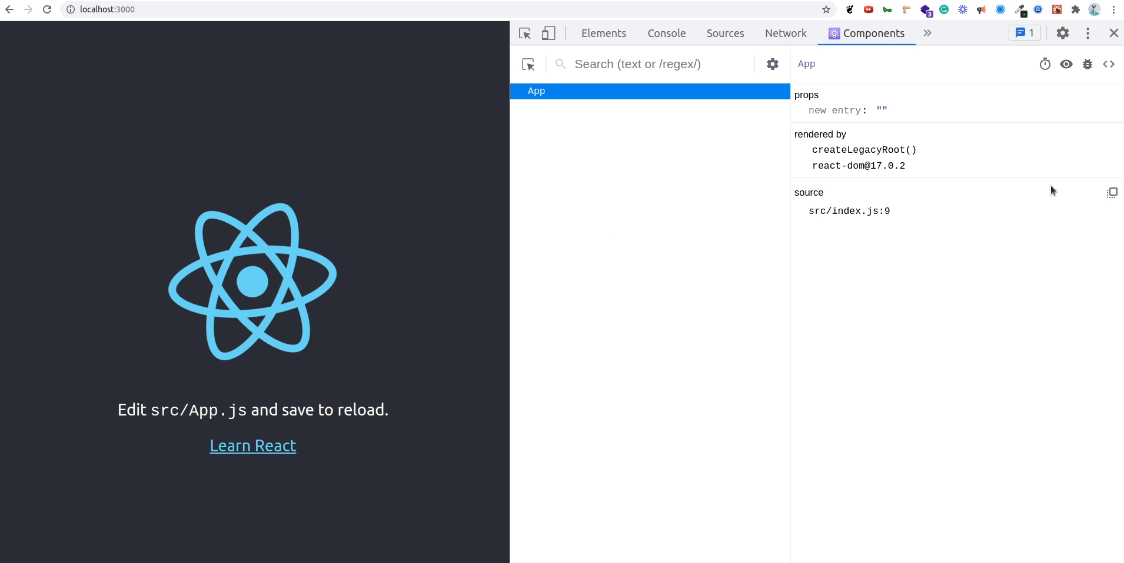Bookmark this page with the star icon
Viewport: 1124px width, 563px height.
click(x=826, y=9)
